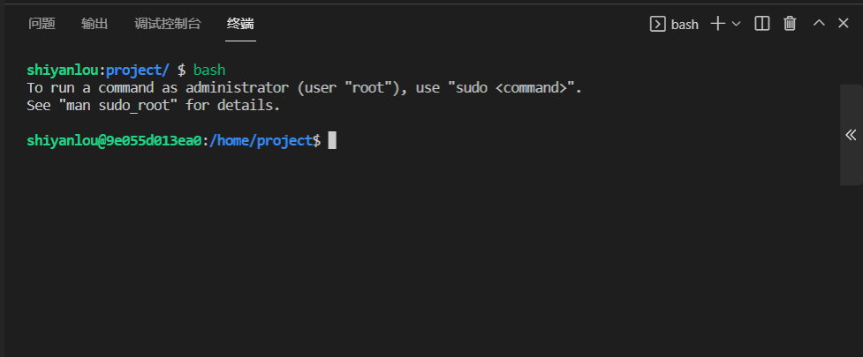Kill terminal with the trash icon
Viewport: 863px width, 357px height.
coord(790,24)
